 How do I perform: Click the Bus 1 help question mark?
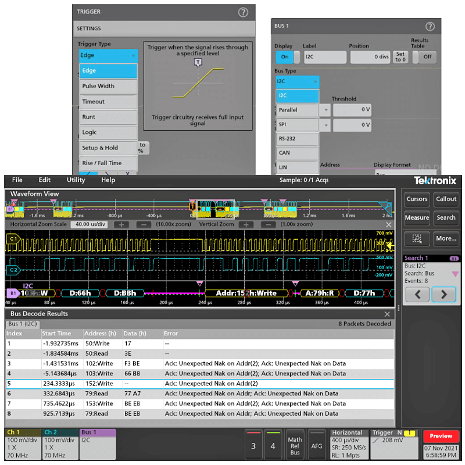point(430,27)
